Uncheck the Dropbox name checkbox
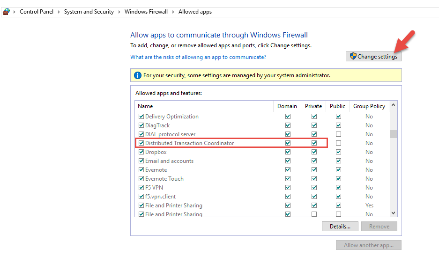 click(x=141, y=152)
